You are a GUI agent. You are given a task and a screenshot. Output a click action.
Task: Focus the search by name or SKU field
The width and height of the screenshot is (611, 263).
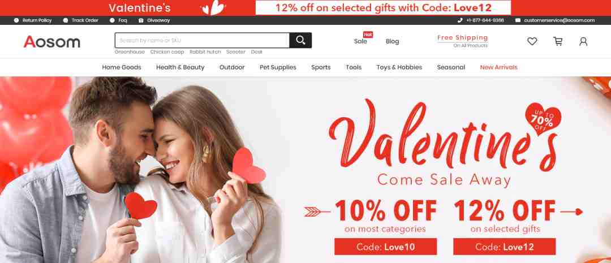202,40
